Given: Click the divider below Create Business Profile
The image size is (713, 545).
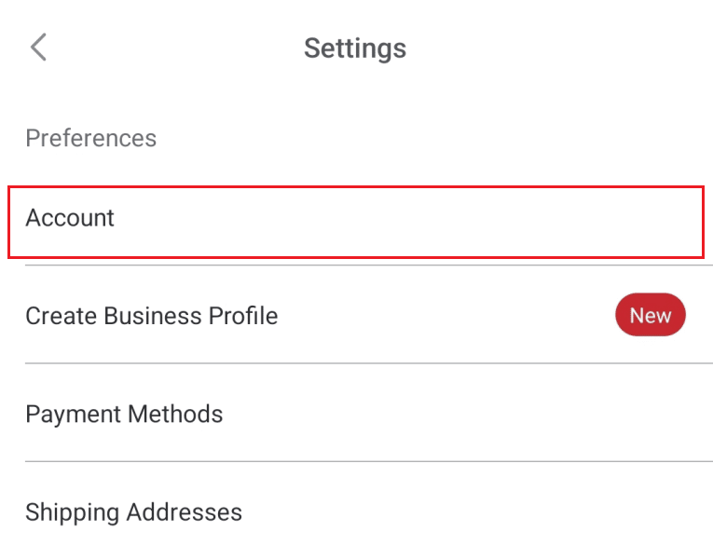Looking at the screenshot, I should [368, 363].
